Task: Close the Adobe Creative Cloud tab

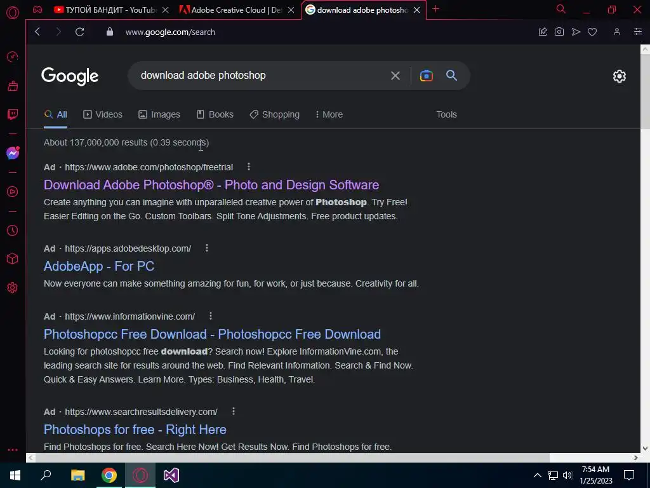Action: 291,10
